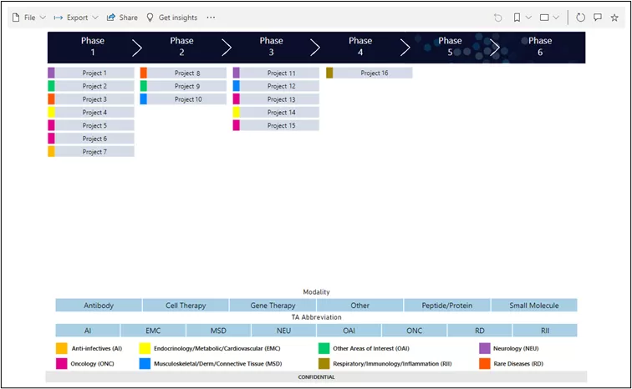Image resolution: width=632 pixels, height=389 pixels.
Task: Click the purple Neurology legend swatch
Action: pos(484,348)
